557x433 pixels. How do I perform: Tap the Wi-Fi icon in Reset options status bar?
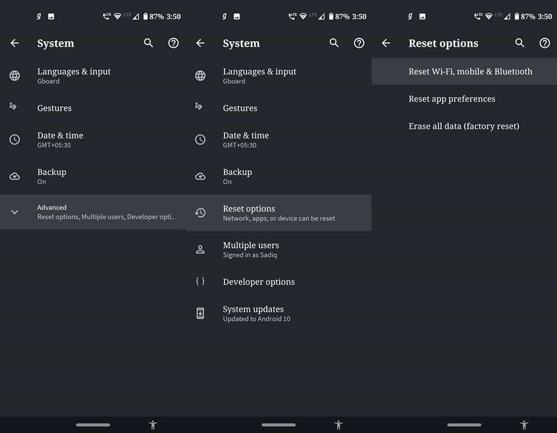coord(489,16)
